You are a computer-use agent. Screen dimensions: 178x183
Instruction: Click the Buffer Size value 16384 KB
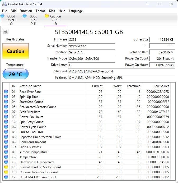[x=162, y=39]
